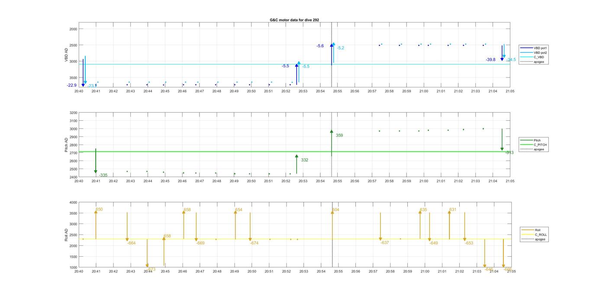
Task: Click the '-653' roll value label
Action: [x=469, y=243]
